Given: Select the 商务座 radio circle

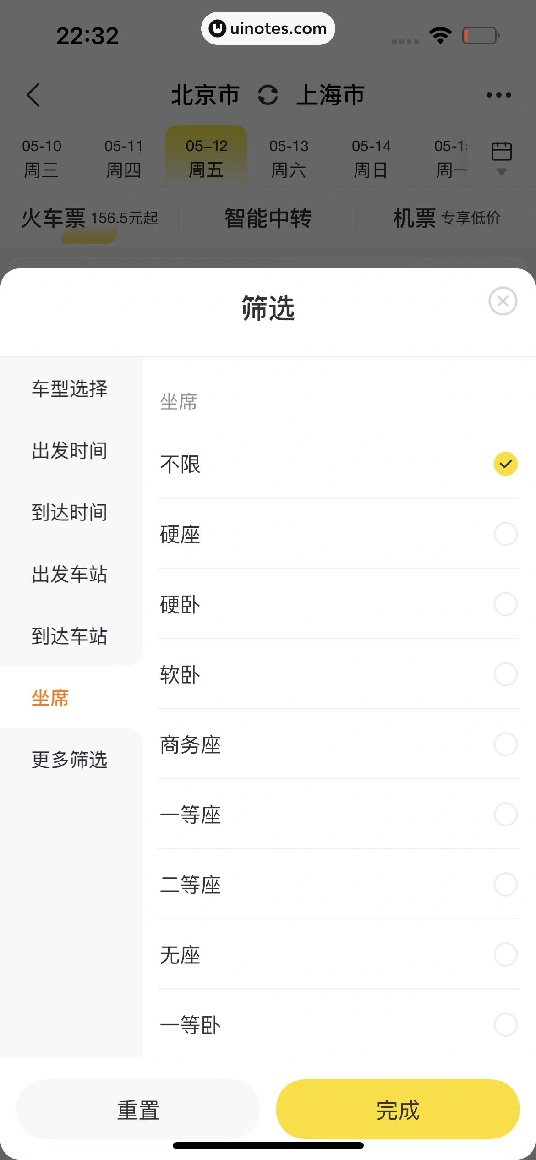Looking at the screenshot, I should (505, 744).
